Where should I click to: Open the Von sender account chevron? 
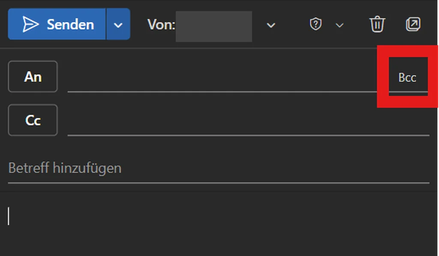(271, 25)
